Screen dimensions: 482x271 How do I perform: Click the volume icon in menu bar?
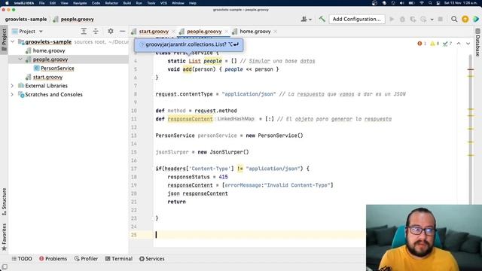click(x=401, y=3)
